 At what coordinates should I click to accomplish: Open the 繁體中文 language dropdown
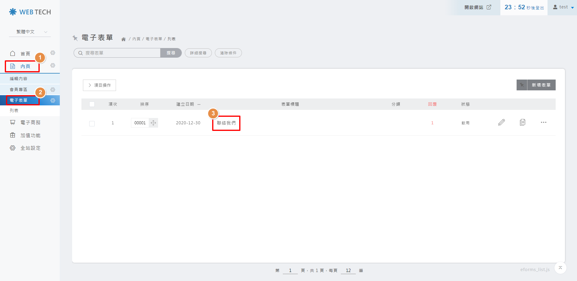[30, 32]
